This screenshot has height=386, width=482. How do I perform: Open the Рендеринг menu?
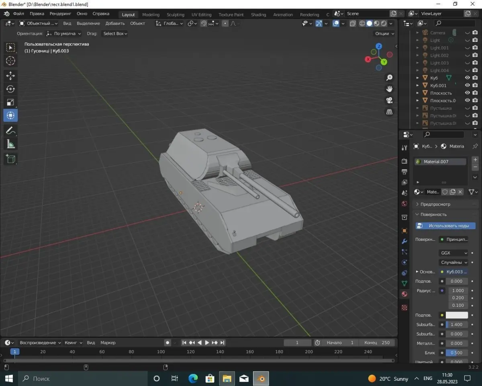[60, 14]
